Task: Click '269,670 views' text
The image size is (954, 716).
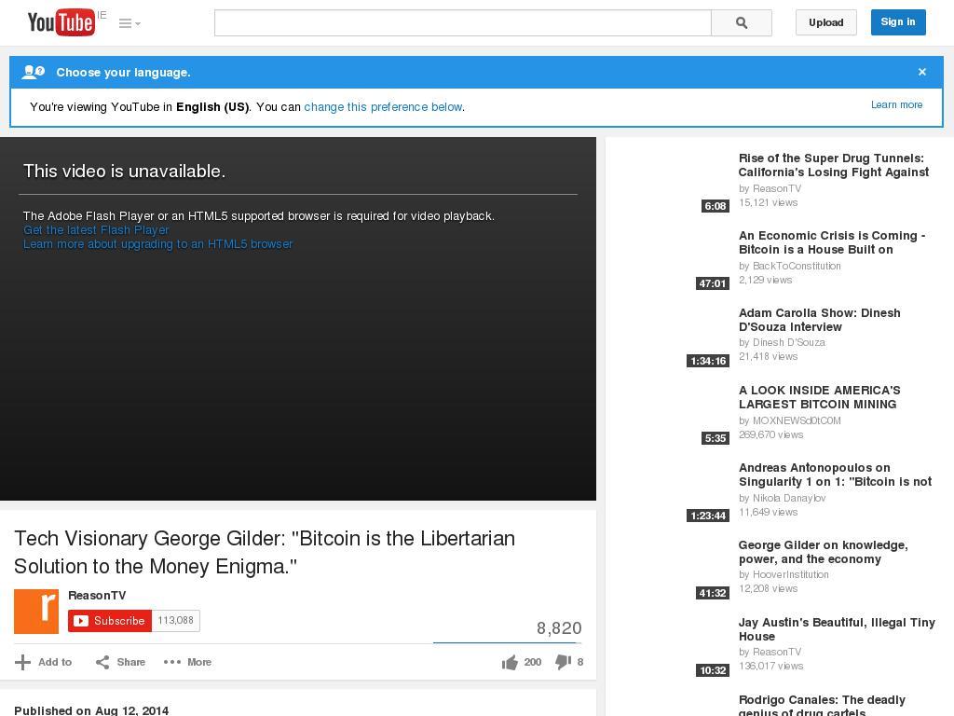Action: pyautogui.click(x=770, y=434)
